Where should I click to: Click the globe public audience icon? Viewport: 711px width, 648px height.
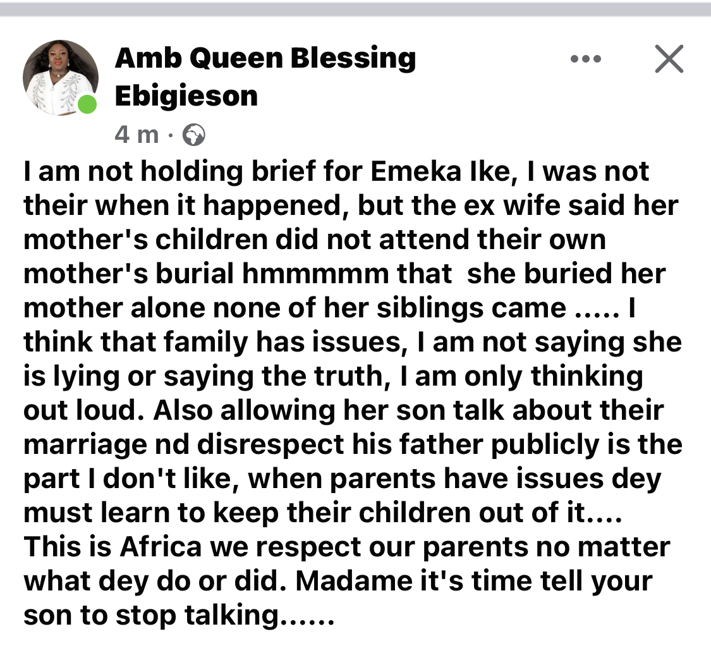click(193, 135)
